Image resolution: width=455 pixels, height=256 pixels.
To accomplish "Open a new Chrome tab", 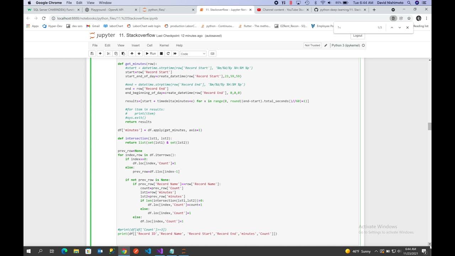I will [374, 10].
